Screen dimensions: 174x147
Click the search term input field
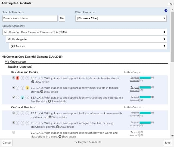[x=30, y=18]
